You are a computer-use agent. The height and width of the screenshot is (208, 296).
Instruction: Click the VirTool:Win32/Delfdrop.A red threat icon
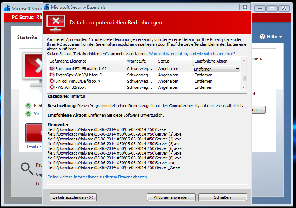[x=52, y=81]
